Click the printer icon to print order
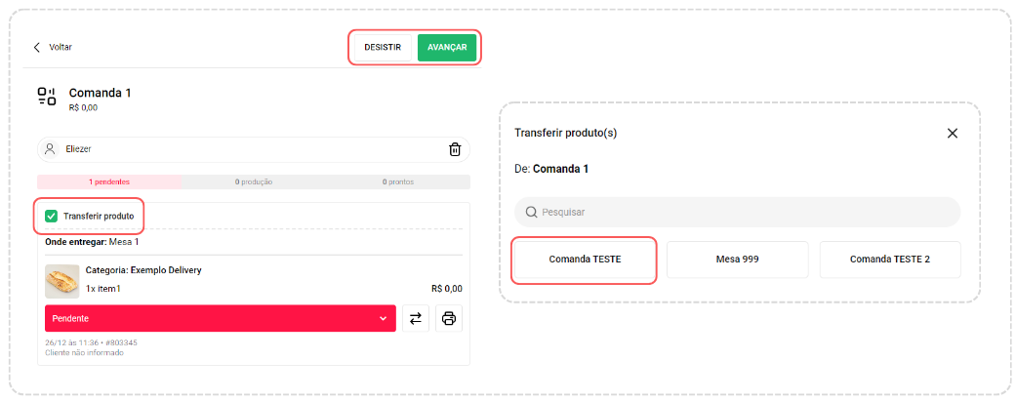Viewport: 1016px width, 401px height. pyautogui.click(x=449, y=318)
